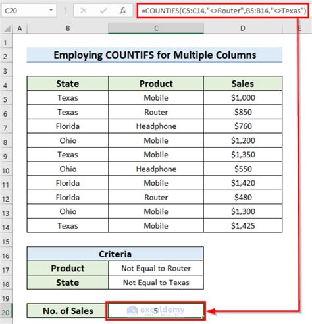Click the 'No. of Sales' label cell
The image size is (312, 324).
click(x=68, y=311)
